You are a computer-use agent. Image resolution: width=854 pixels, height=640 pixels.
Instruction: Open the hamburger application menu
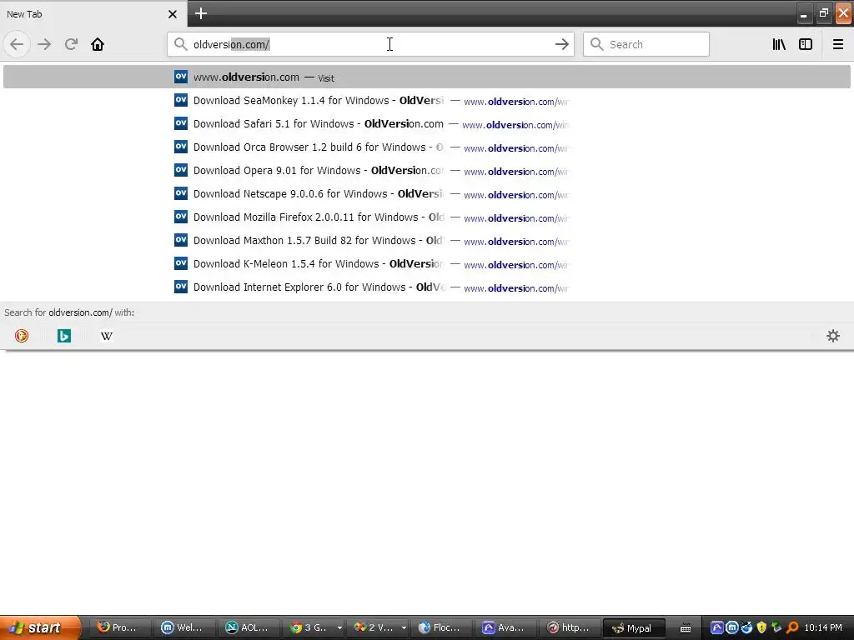coord(838,44)
